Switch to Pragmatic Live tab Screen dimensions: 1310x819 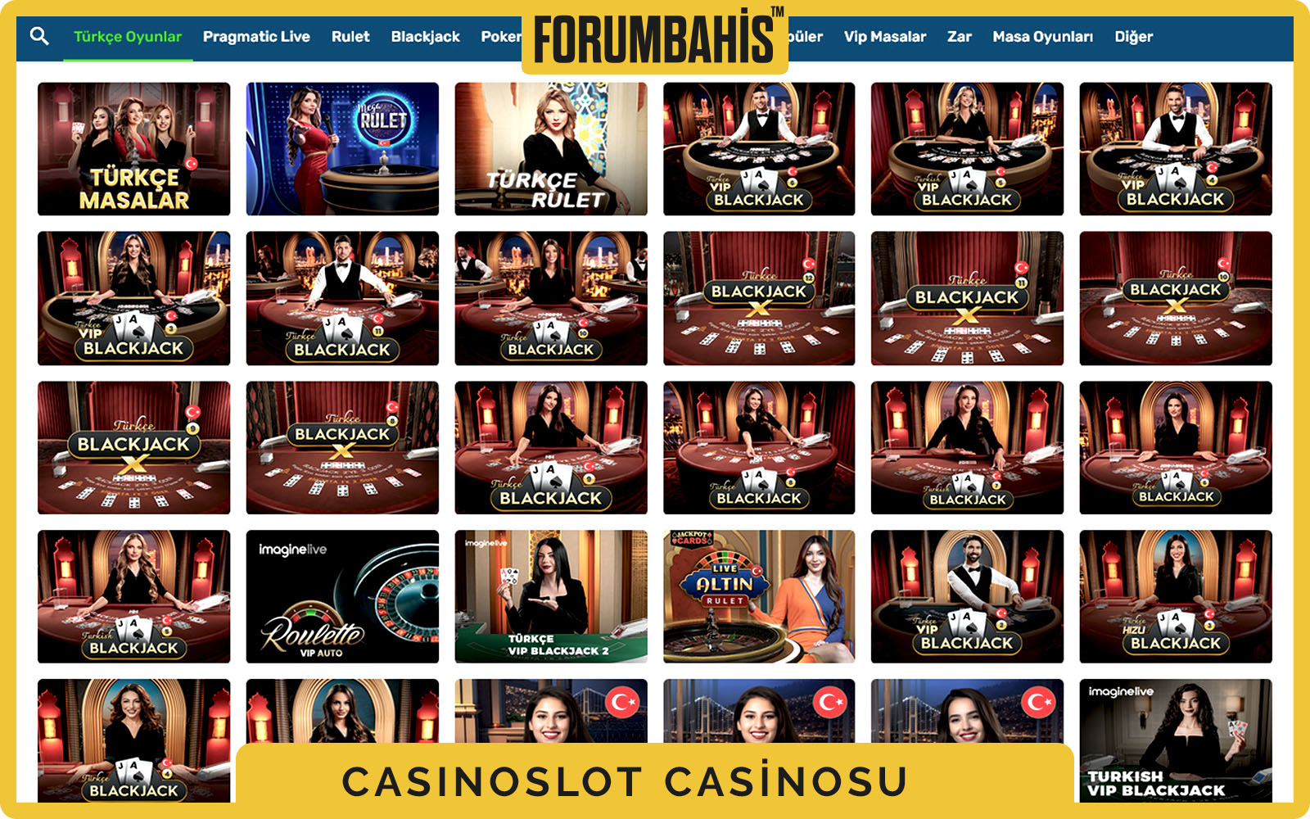coord(256,37)
